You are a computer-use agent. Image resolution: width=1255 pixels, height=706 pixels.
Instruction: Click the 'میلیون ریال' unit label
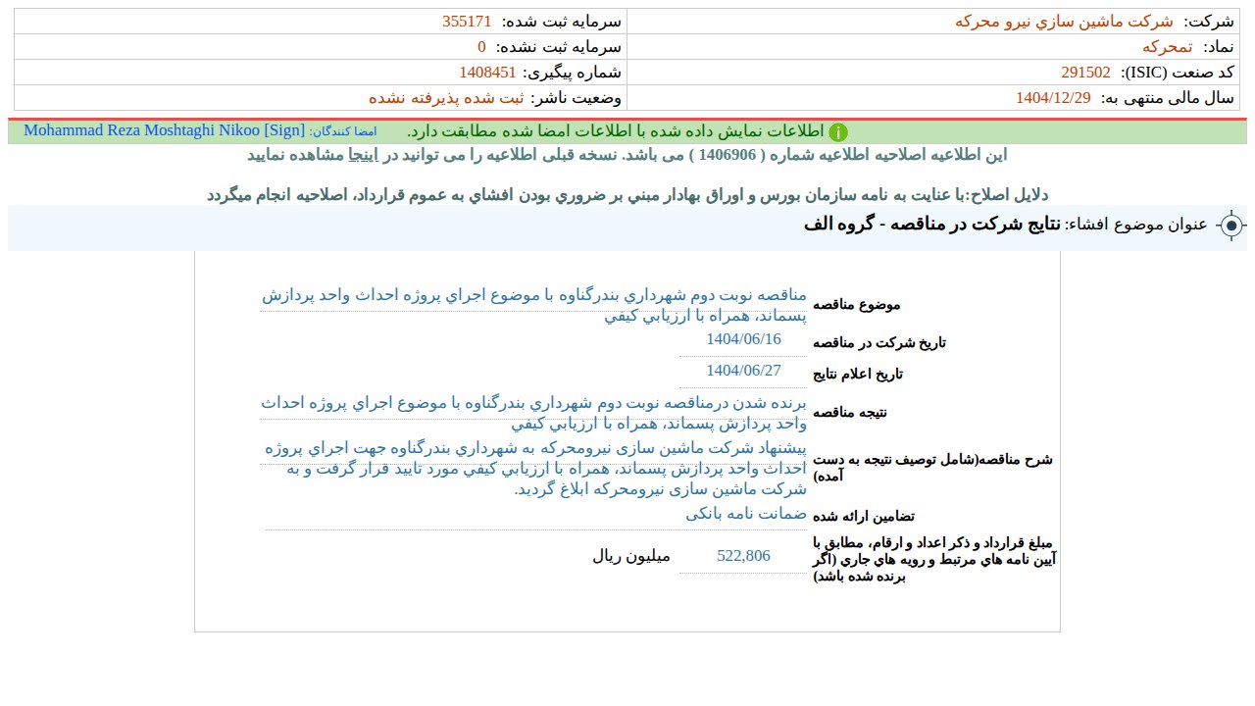point(631,556)
